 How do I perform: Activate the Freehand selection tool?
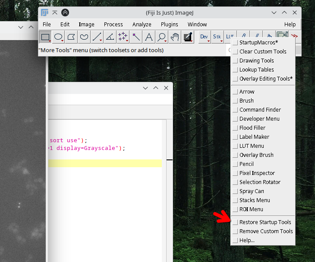(84, 37)
